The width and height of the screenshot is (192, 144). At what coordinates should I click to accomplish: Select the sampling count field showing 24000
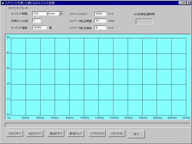[x=39, y=28]
